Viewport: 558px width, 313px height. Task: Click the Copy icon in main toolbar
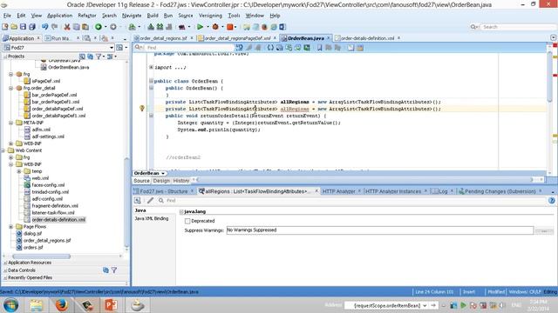point(76,27)
